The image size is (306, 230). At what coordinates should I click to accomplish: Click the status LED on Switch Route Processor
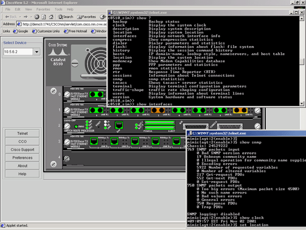click(76, 127)
